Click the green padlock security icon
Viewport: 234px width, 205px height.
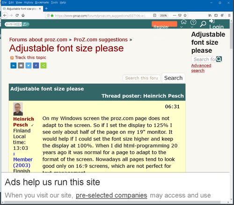click(x=52, y=15)
